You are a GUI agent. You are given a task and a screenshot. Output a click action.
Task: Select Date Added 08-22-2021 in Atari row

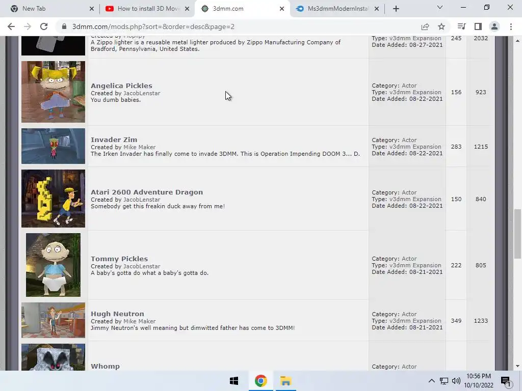[407, 206]
